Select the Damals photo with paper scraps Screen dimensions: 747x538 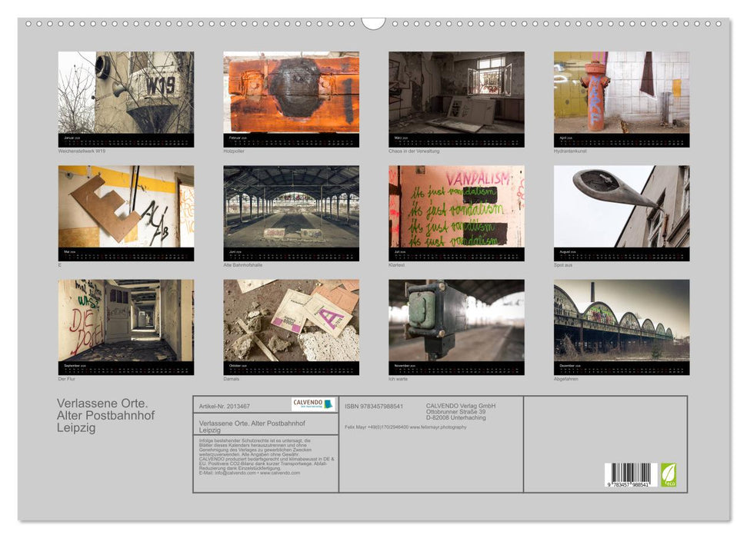[x=291, y=320]
